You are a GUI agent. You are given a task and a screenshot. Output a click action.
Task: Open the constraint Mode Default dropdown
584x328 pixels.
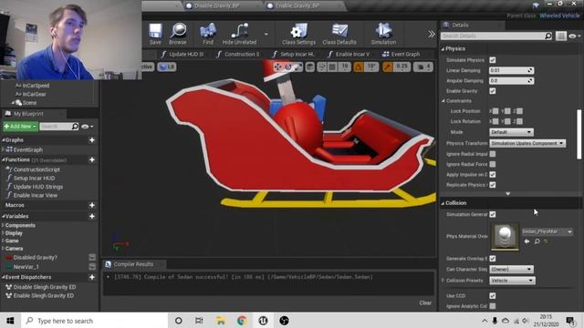pyautogui.click(x=511, y=132)
